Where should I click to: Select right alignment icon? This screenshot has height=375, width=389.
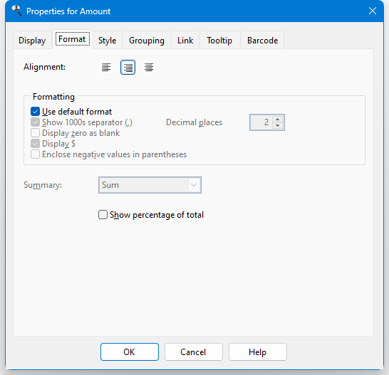(x=128, y=67)
